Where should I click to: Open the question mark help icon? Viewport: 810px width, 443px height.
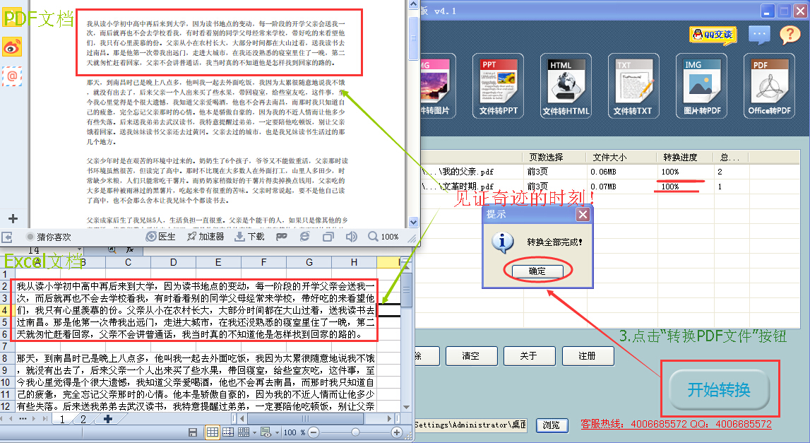coord(790,35)
